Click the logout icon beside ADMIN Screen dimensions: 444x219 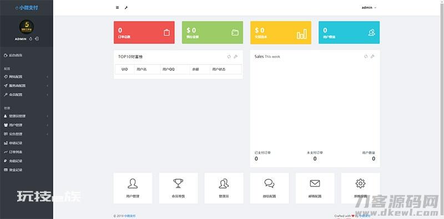pyautogui.click(x=37, y=39)
